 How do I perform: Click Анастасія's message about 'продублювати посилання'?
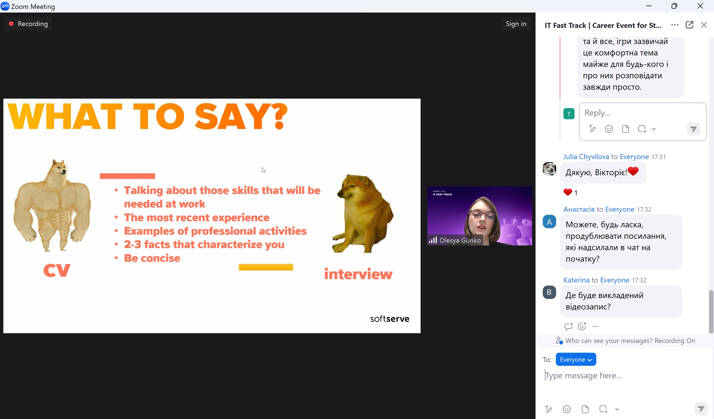tap(621, 242)
